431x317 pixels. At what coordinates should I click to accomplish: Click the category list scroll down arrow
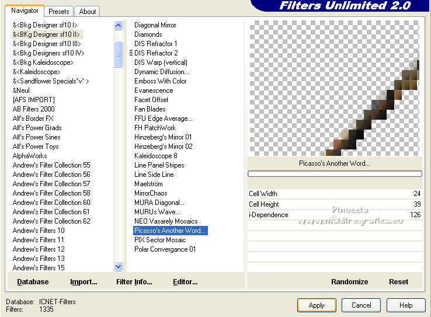118,266
